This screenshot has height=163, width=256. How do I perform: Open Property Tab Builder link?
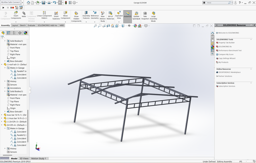(x=226, y=43)
